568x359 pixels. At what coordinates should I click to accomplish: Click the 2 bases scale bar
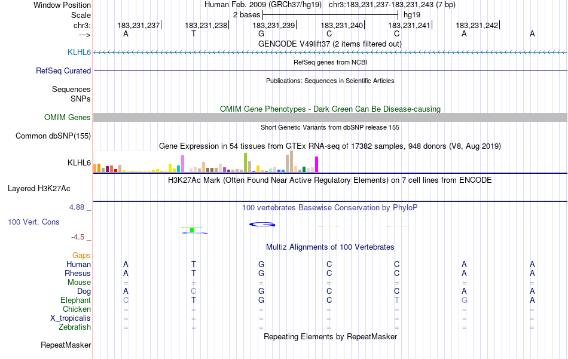331,15
